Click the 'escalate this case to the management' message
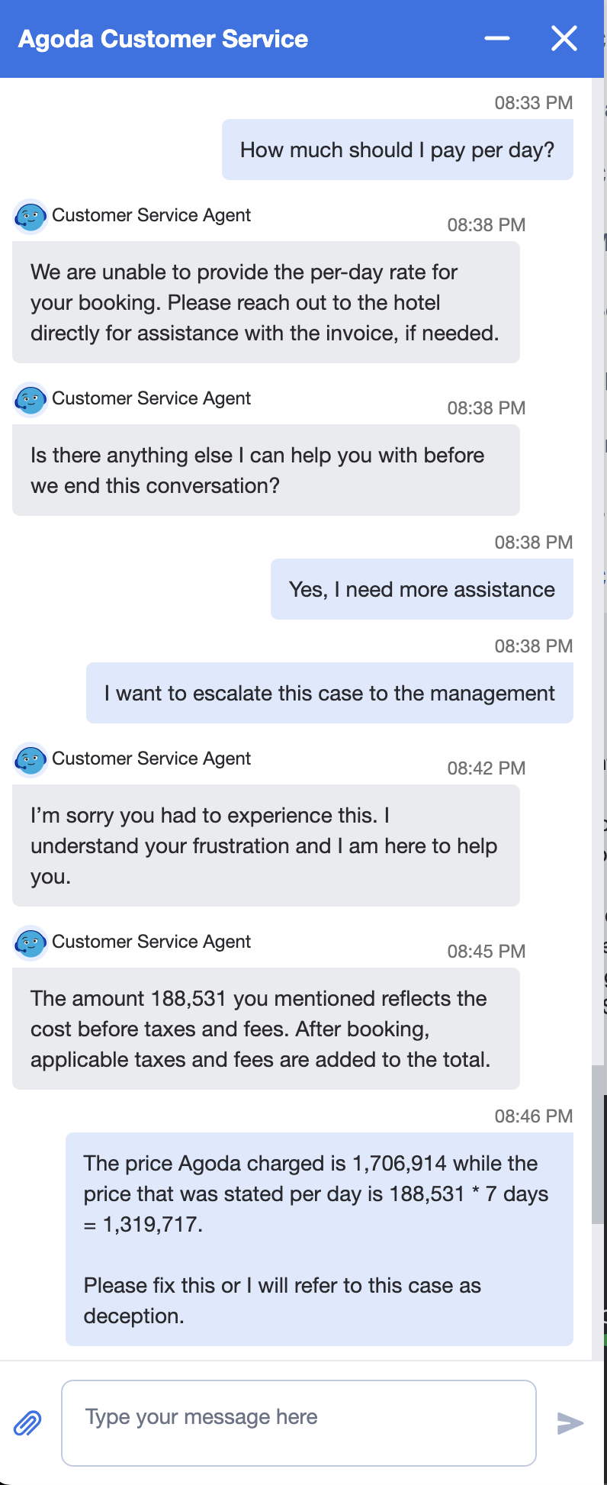The height and width of the screenshot is (1485, 607). pyautogui.click(x=329, y=693)
